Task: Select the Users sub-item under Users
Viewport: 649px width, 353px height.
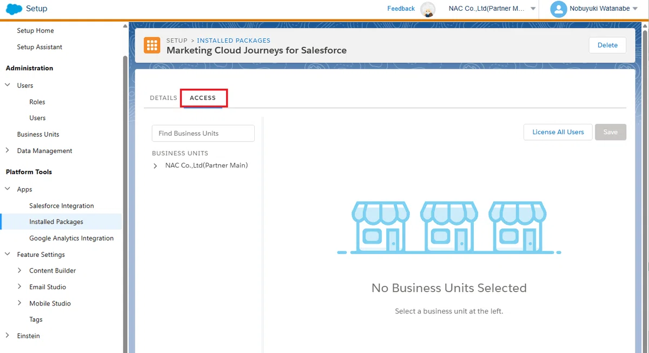Action: 37,118
